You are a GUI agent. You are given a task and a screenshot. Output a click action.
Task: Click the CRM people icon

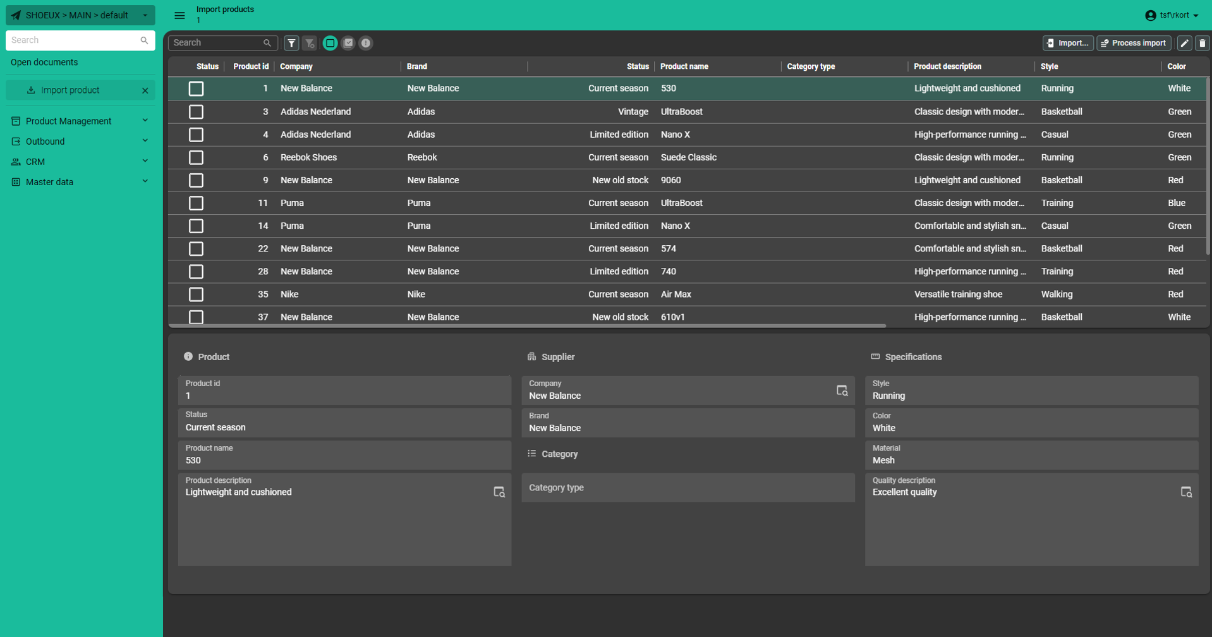(x=16, y=162)
